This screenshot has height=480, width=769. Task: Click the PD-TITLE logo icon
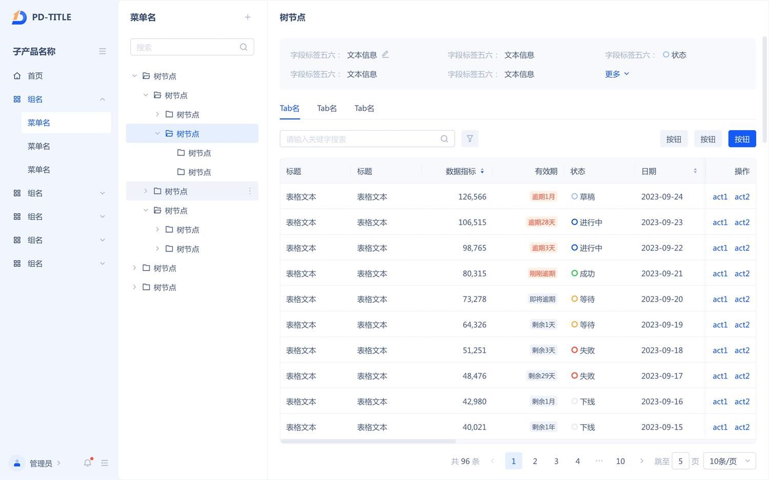tap(19, 17)
